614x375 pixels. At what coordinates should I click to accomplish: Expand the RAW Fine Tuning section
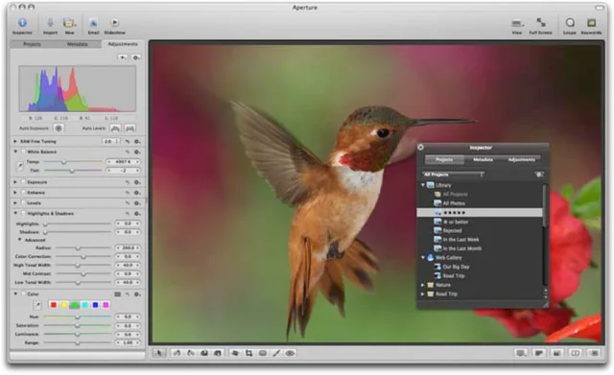tap(15, 141)
